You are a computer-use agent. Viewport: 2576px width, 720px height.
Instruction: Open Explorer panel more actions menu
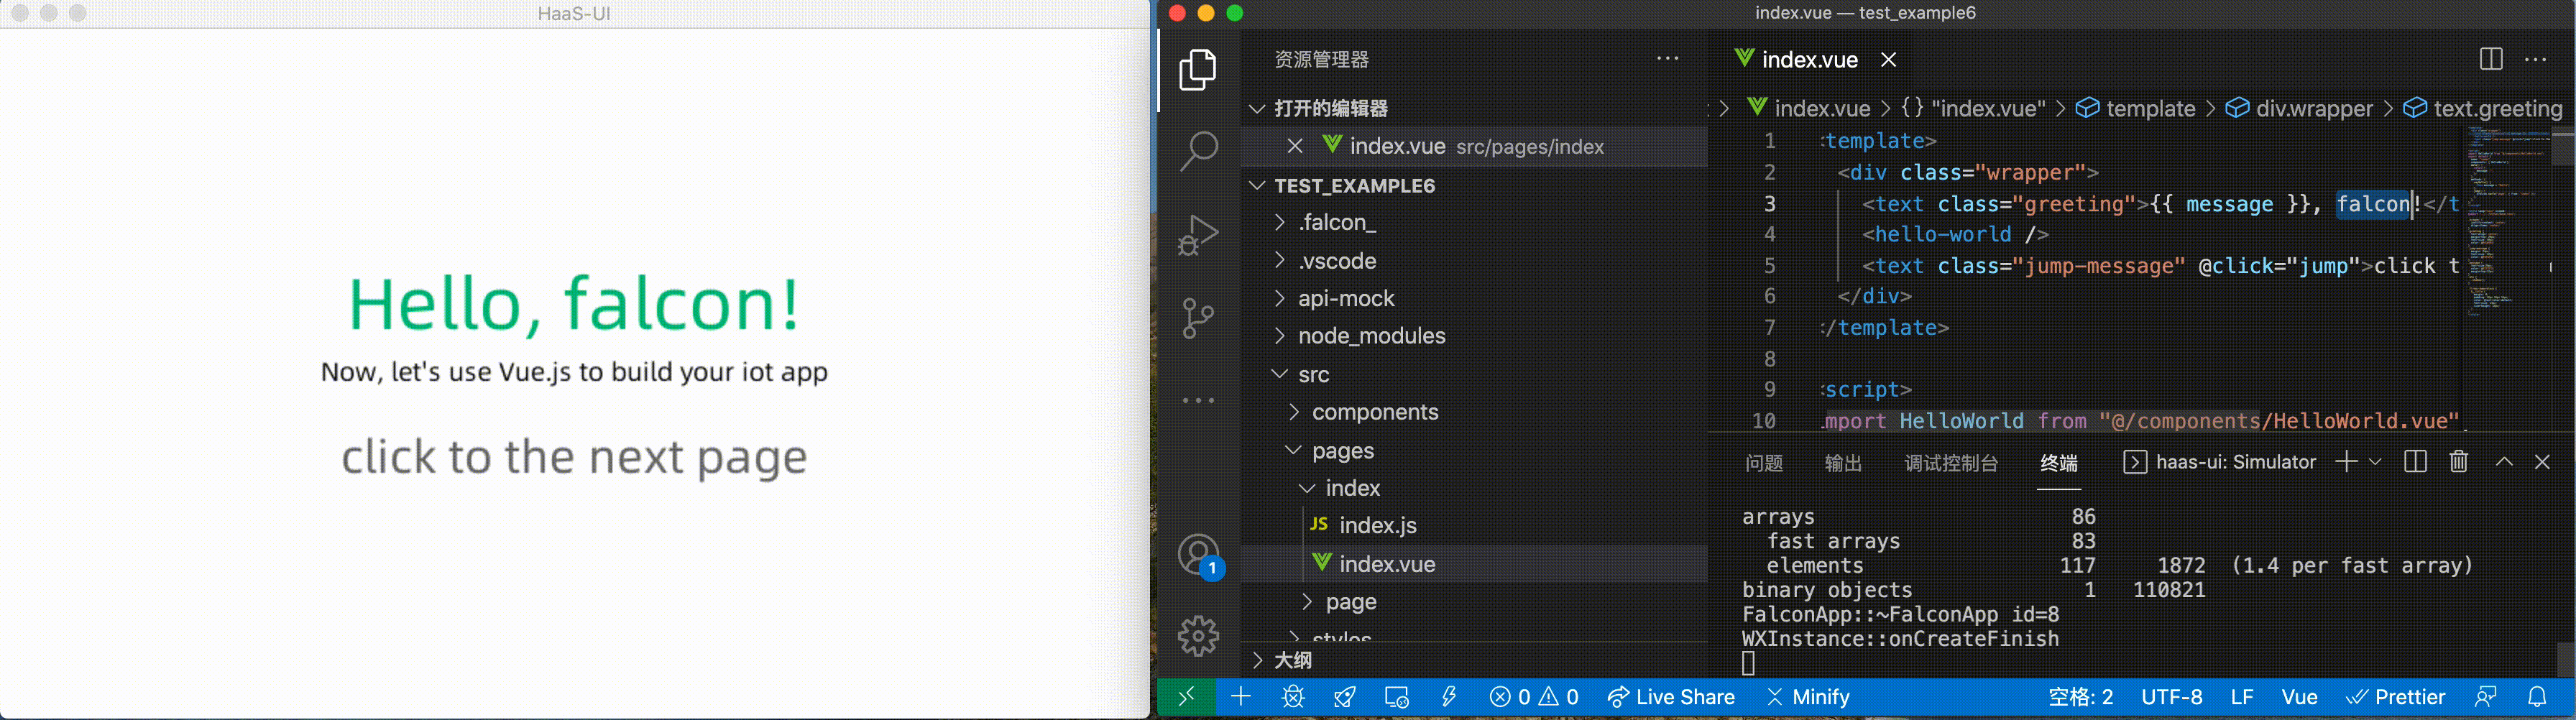pos(1667,59)
